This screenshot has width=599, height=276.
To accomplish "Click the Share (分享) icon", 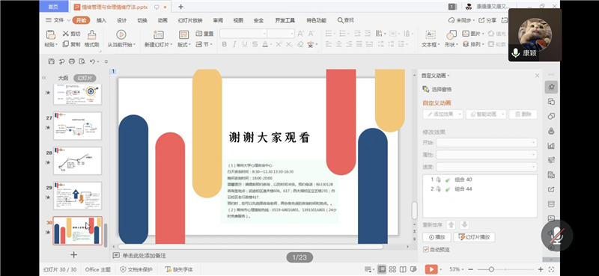I will (x=481, y=20).
